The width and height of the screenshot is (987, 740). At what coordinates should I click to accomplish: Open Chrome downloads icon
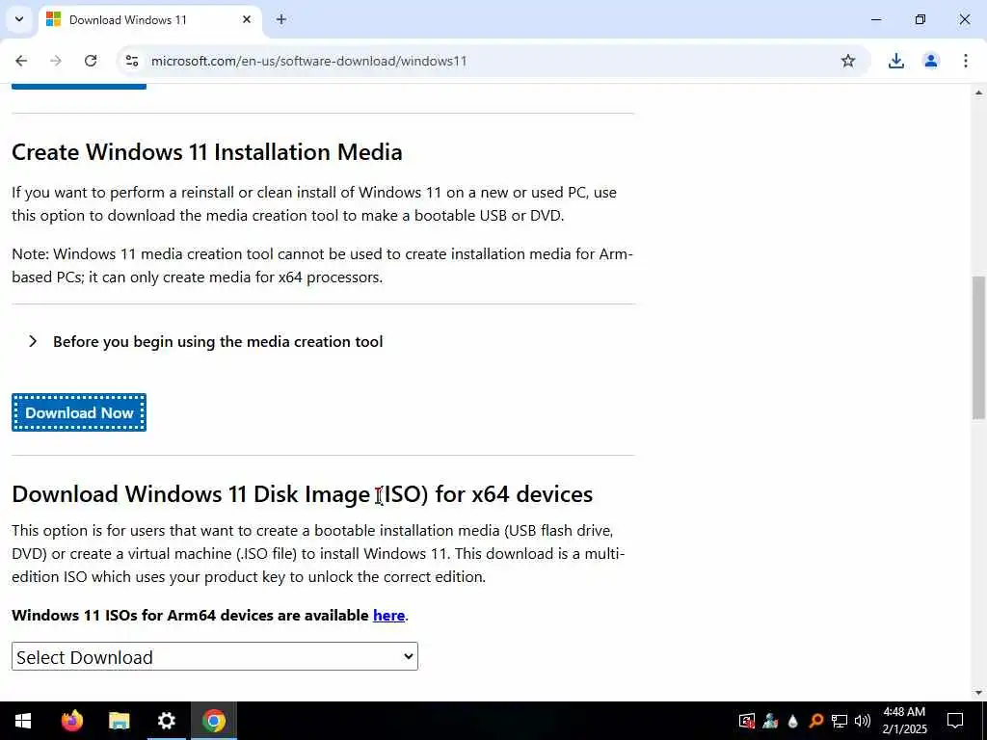895,61
